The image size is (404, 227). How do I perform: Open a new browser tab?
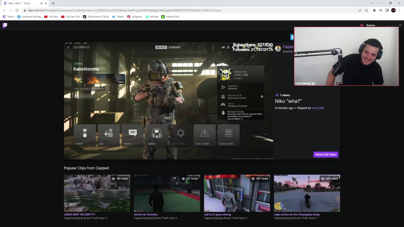tap(53, 3)
